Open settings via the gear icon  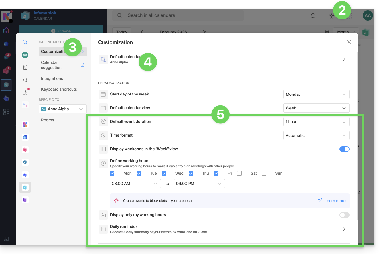(331, 15)
